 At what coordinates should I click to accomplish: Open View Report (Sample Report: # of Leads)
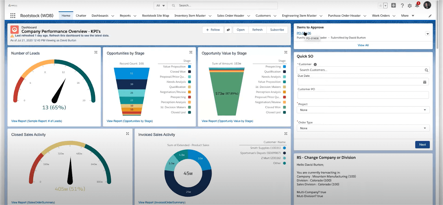37,121
